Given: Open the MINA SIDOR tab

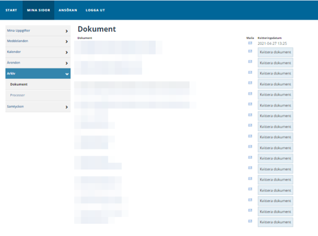Looking at the screenshot, I should tap(38, 10).
